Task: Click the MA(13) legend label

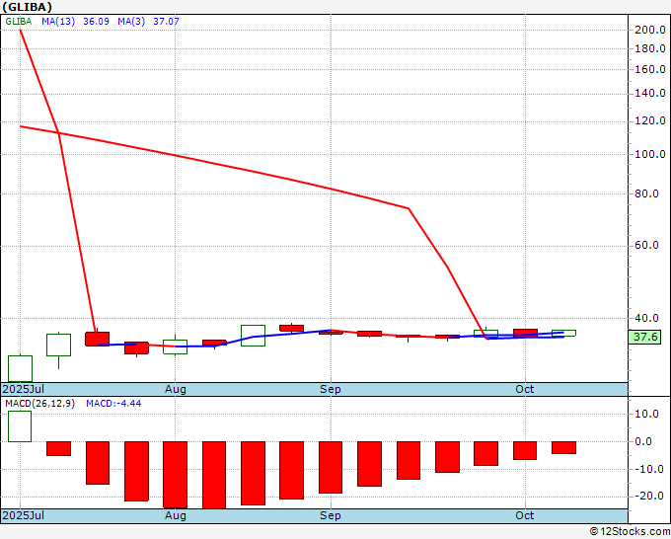Action: [x=58, y=22]
